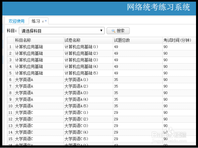Select paper 大学英语C(2)
This screenshot has width=198, height=148.
pyautogui.click(x=76, y=119)
